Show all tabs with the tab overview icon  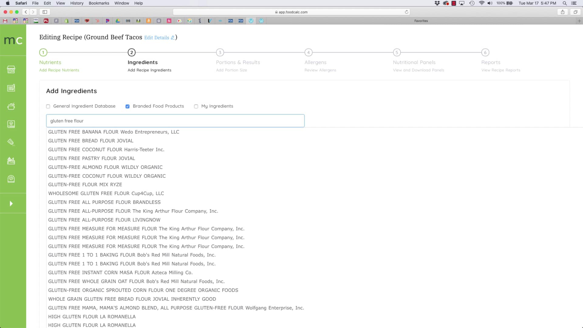pyautogui.click(x=575, y=12)
